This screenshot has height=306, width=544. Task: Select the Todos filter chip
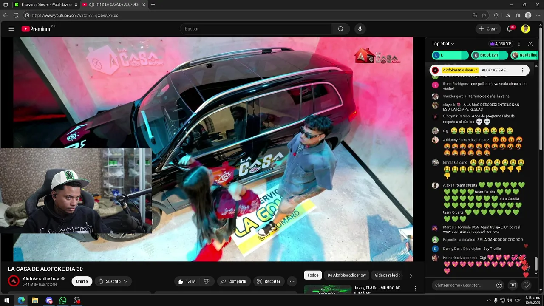click(313, 275)
